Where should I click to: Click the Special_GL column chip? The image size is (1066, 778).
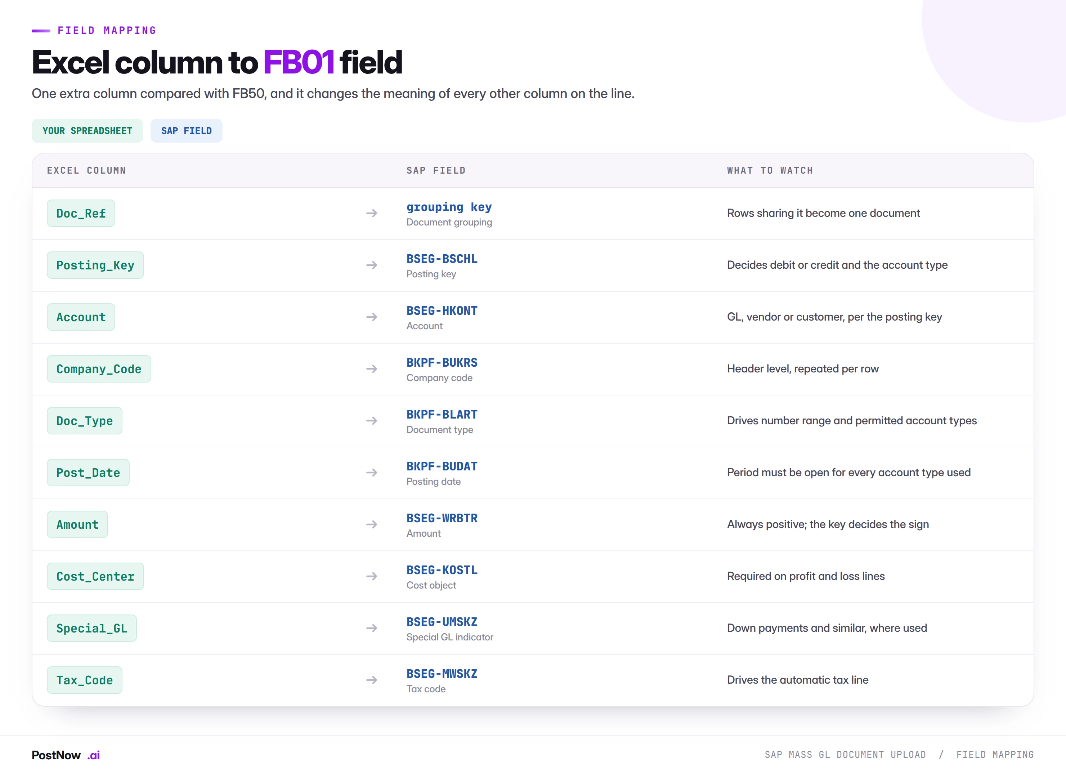coord(92,628)
